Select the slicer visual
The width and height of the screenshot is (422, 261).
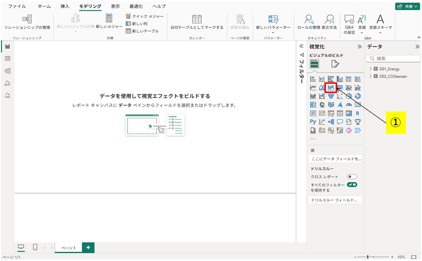coord(331,113)
